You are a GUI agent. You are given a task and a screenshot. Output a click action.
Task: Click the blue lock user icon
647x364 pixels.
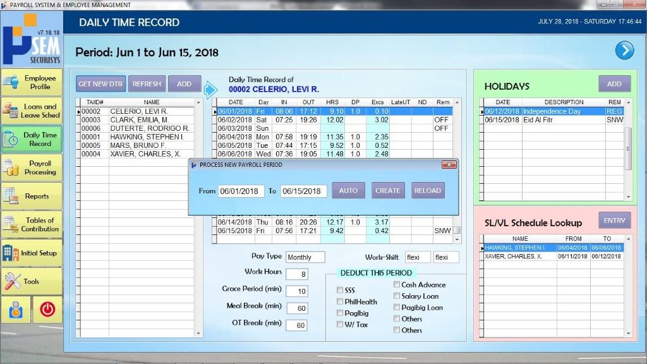[x=16, y=309]
